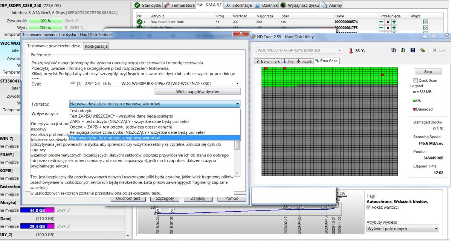Click the green plus in Spin Up Time row

tap(394, 28)
